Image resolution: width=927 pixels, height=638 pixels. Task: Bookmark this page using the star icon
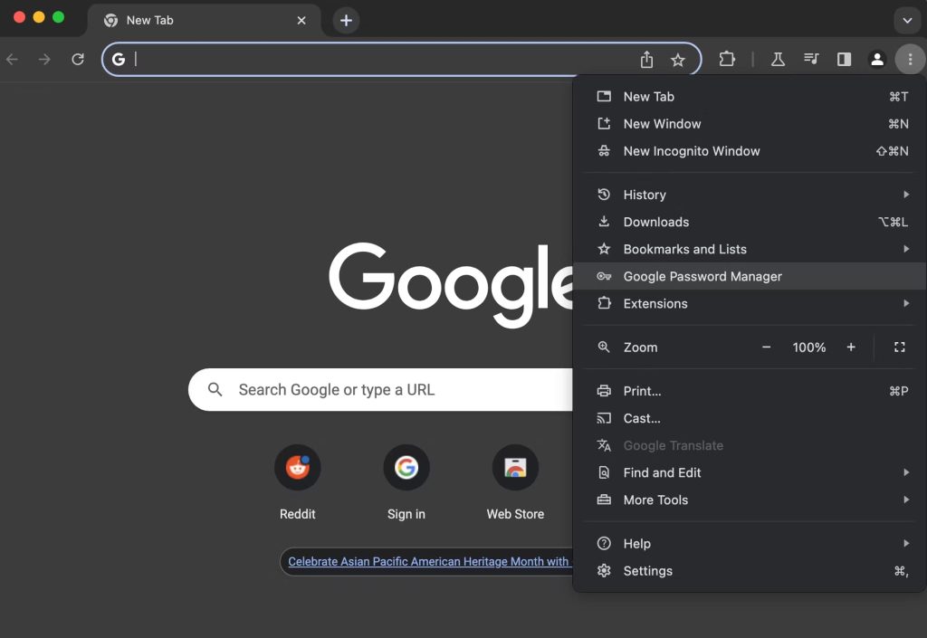point(679,59)
